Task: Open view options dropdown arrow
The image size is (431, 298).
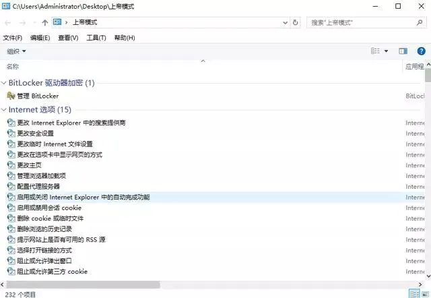Action: tap(386, 51)
